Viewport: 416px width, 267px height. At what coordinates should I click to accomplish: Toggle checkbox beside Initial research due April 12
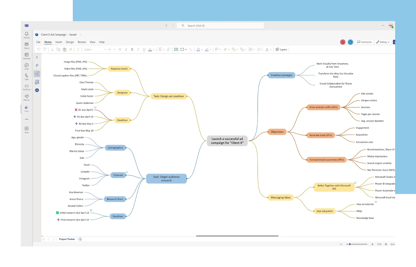[x=57, y=213]
